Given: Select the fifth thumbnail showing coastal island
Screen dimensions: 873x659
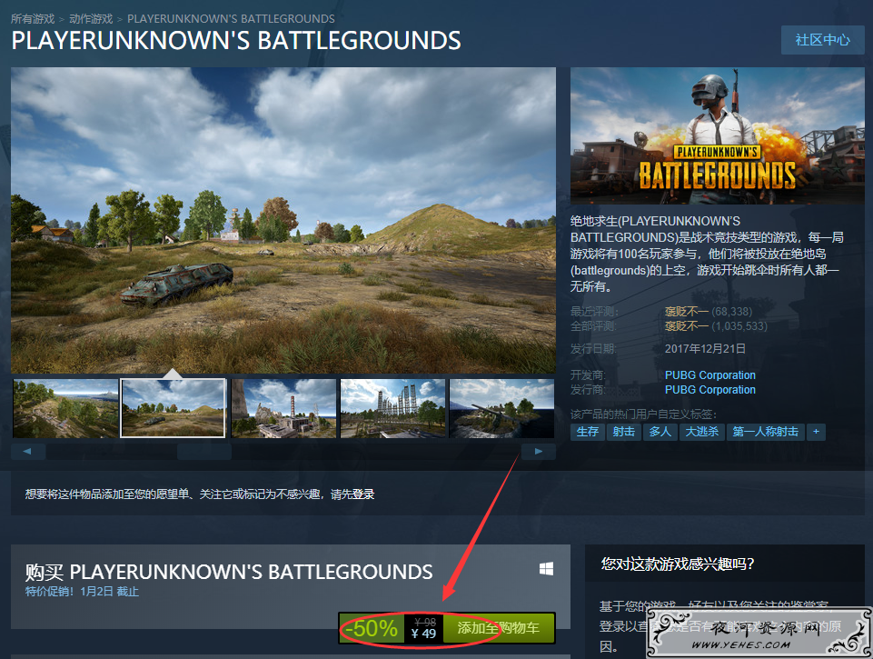Looking at the screenshot, I should click(x=501, y=408).
